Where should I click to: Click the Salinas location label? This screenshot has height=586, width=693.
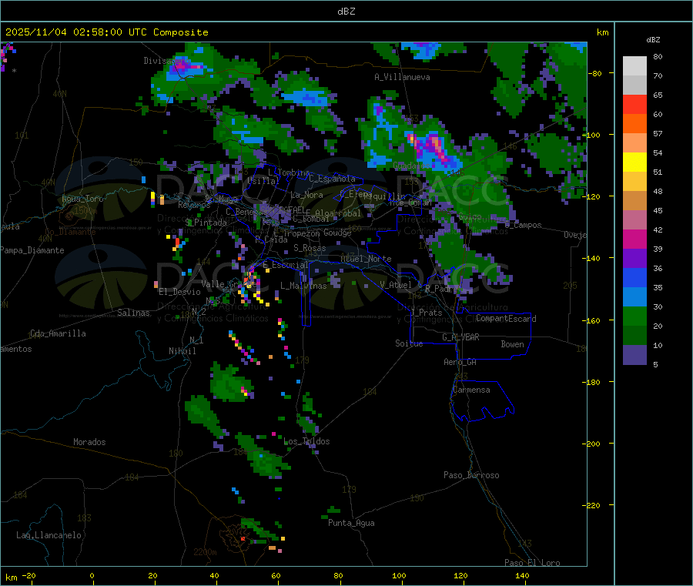pyautogui.click(x=133, y=313)
